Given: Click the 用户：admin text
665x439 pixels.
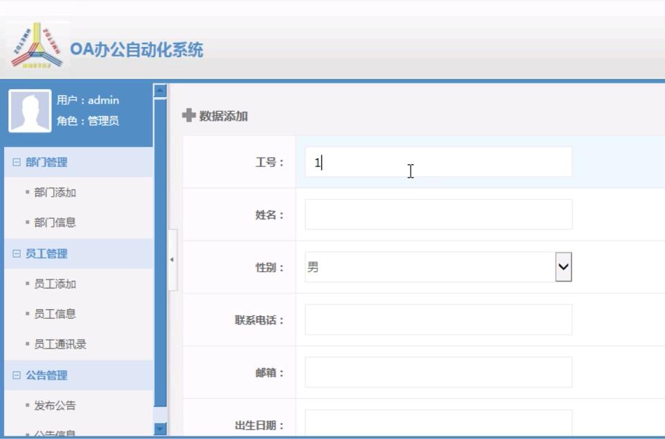Looking at the screenshot, I should click(88, 100).
